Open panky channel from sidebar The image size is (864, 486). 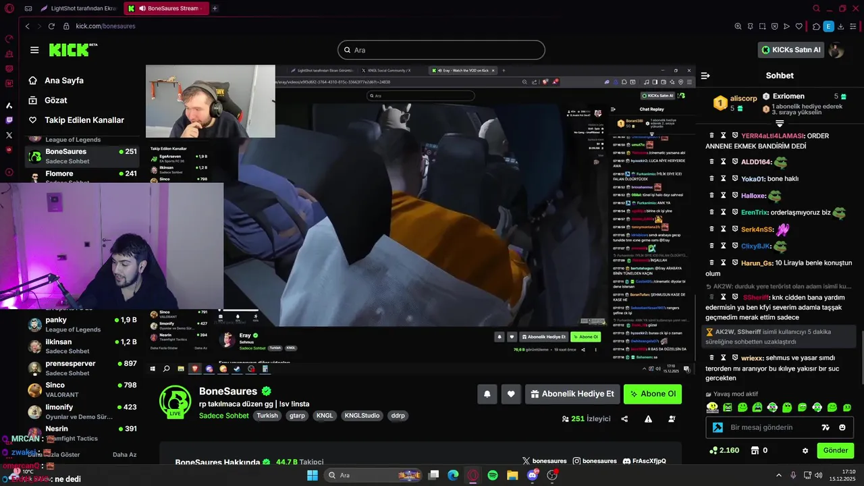[82, 324]
